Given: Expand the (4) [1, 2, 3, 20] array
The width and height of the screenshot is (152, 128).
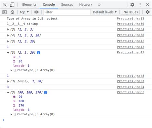Looking at the screenshot, I should pos(8,35).
